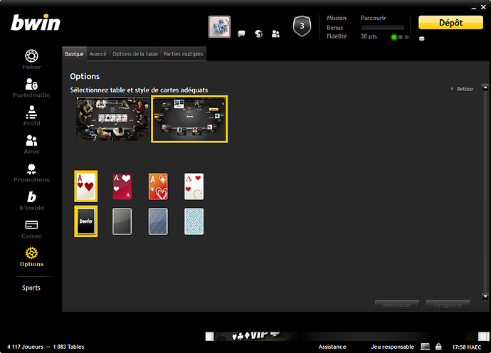Click the small coin stack icon under Dépôt
Screen dimensions: 491x353
tap(422, 38)
